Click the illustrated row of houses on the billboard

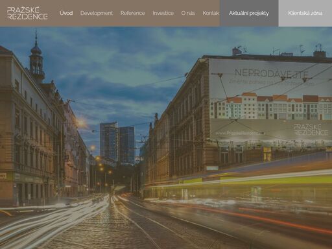[271, 106]
